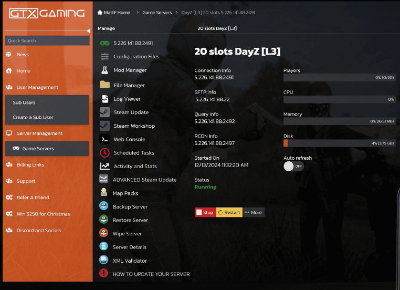Open Billing Links in sidebar

pyautogui.click(x=30, y=164)
